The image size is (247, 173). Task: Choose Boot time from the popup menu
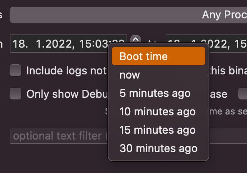(x=159, y=56)
